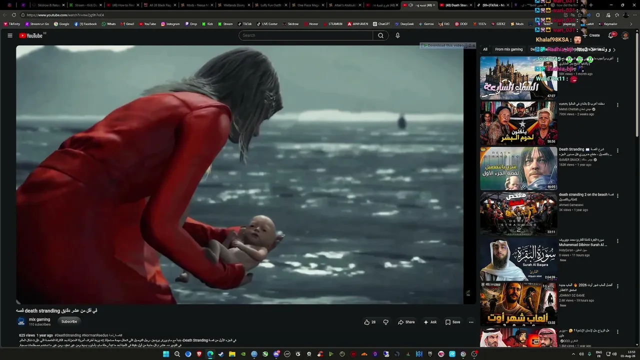The image size is (640, 360).
Task: Open the Surah Al Baqara video thumbnail
Action: tap(518, 259)
